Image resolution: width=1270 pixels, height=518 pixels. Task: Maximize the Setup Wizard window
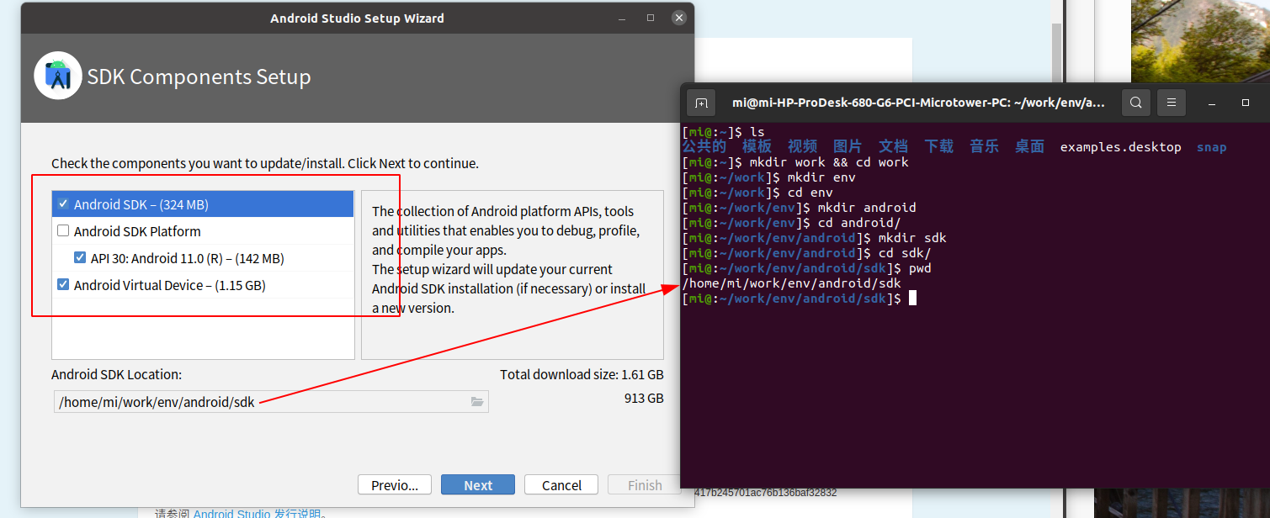[651, 18]
